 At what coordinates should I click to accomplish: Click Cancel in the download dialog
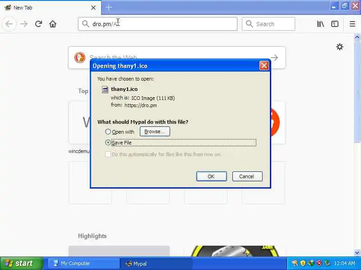pyautogui.click(x=247, y=176)
